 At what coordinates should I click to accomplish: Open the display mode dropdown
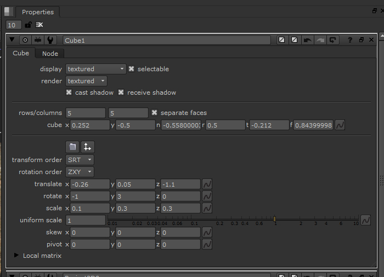coord(96,69)
